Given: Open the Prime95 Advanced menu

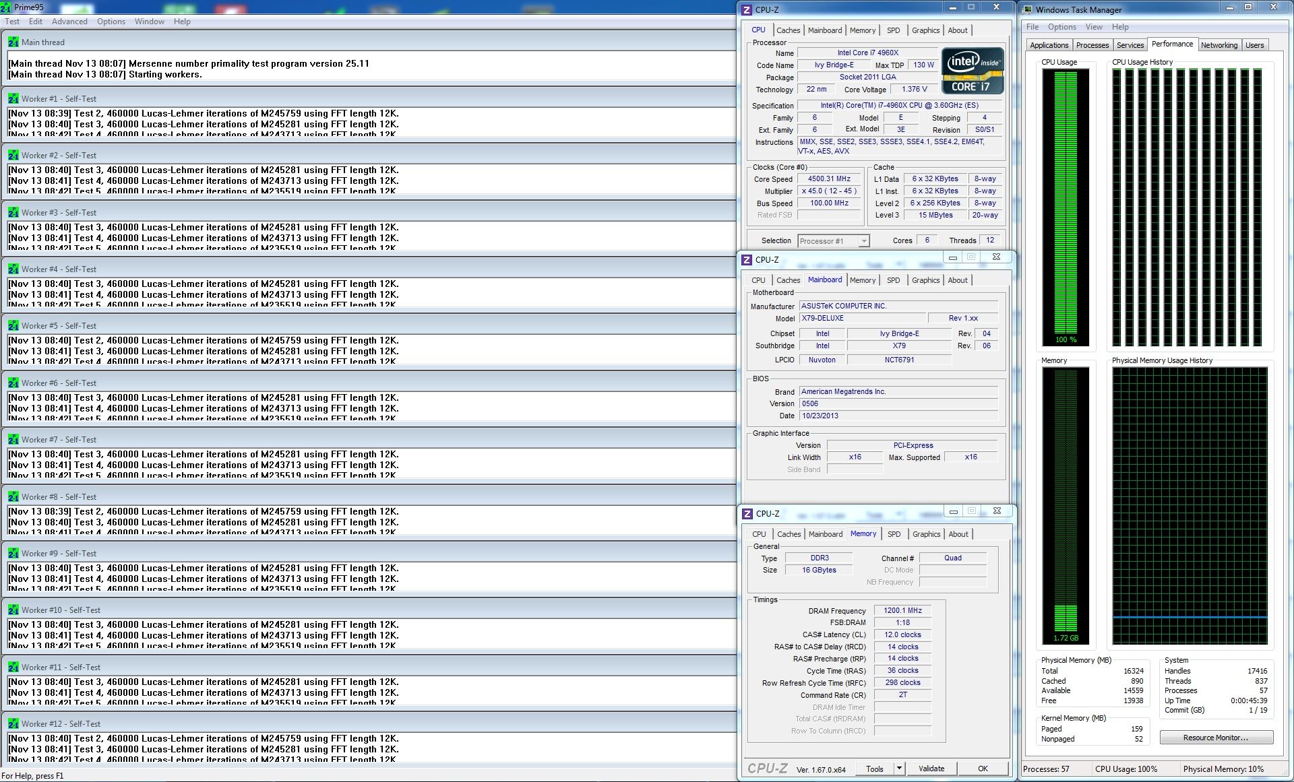Looking at the screenshot, I should coord(69,22).
